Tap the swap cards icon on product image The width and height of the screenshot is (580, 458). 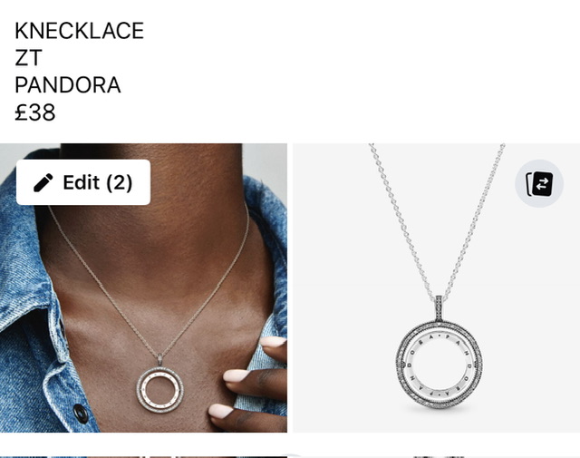click(539, 183)
